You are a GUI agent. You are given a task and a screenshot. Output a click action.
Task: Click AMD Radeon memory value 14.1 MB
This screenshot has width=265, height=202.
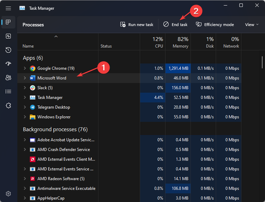click(182, 179)
